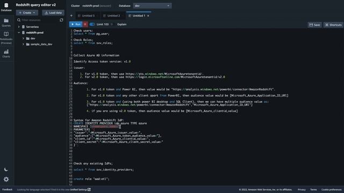Click the search magnifier icon
344x193 pixels.
coord(19,20)
